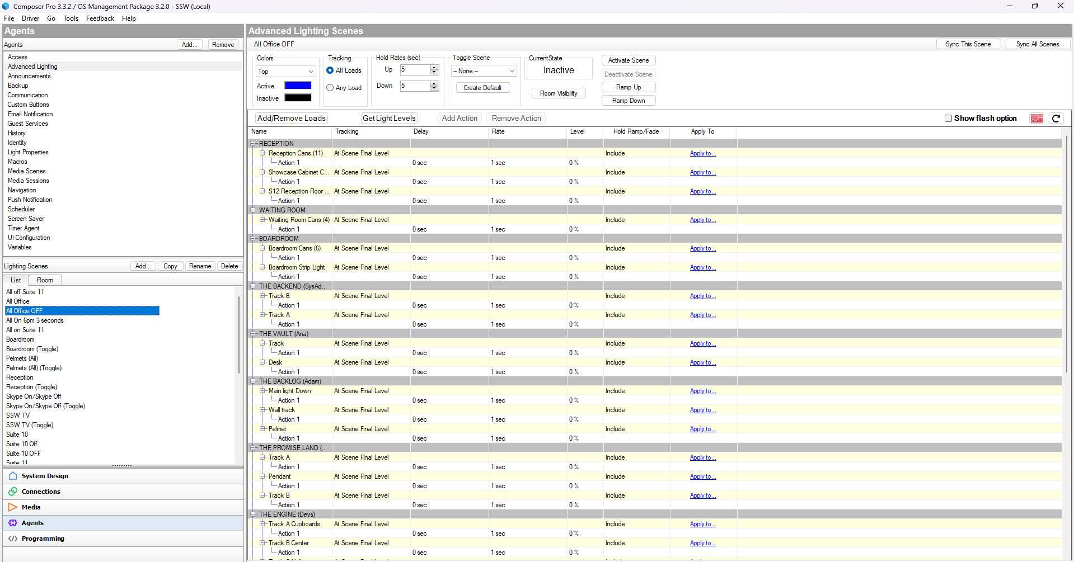Click the Media view play icon
This screenshot has width=1074, height=562.
13,507
